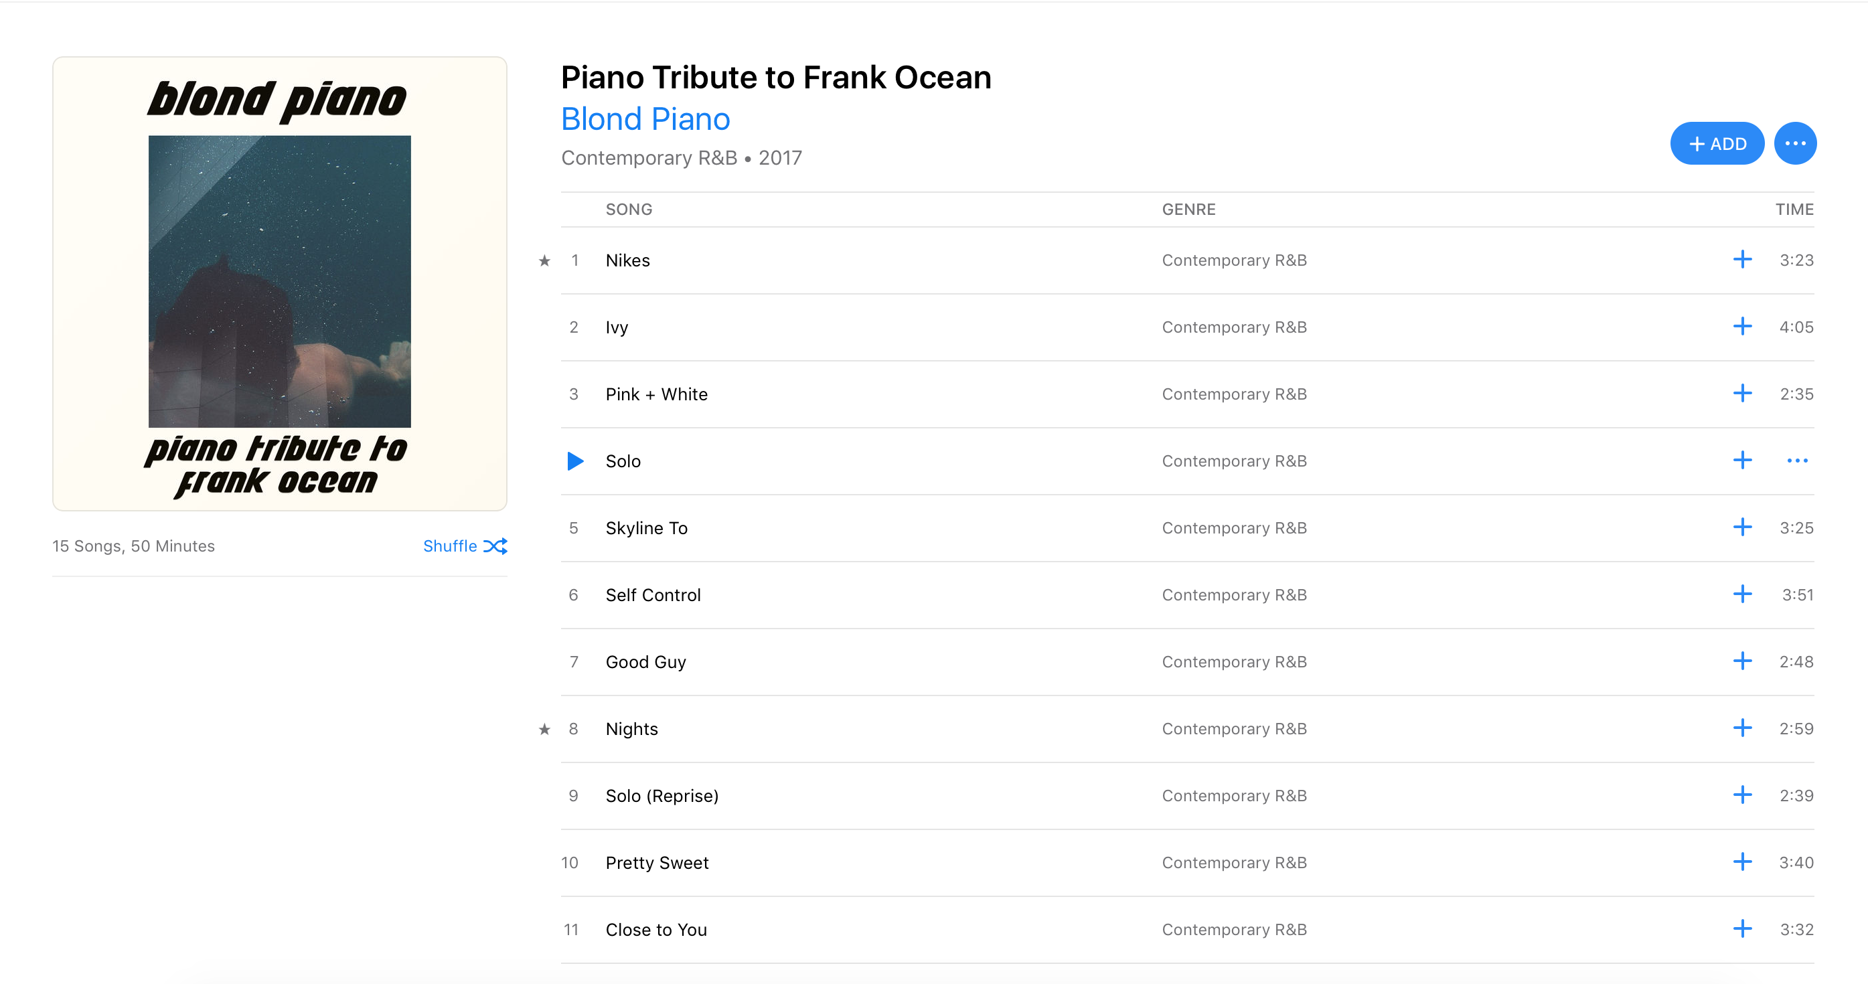Click the album cover artwork

280,284
